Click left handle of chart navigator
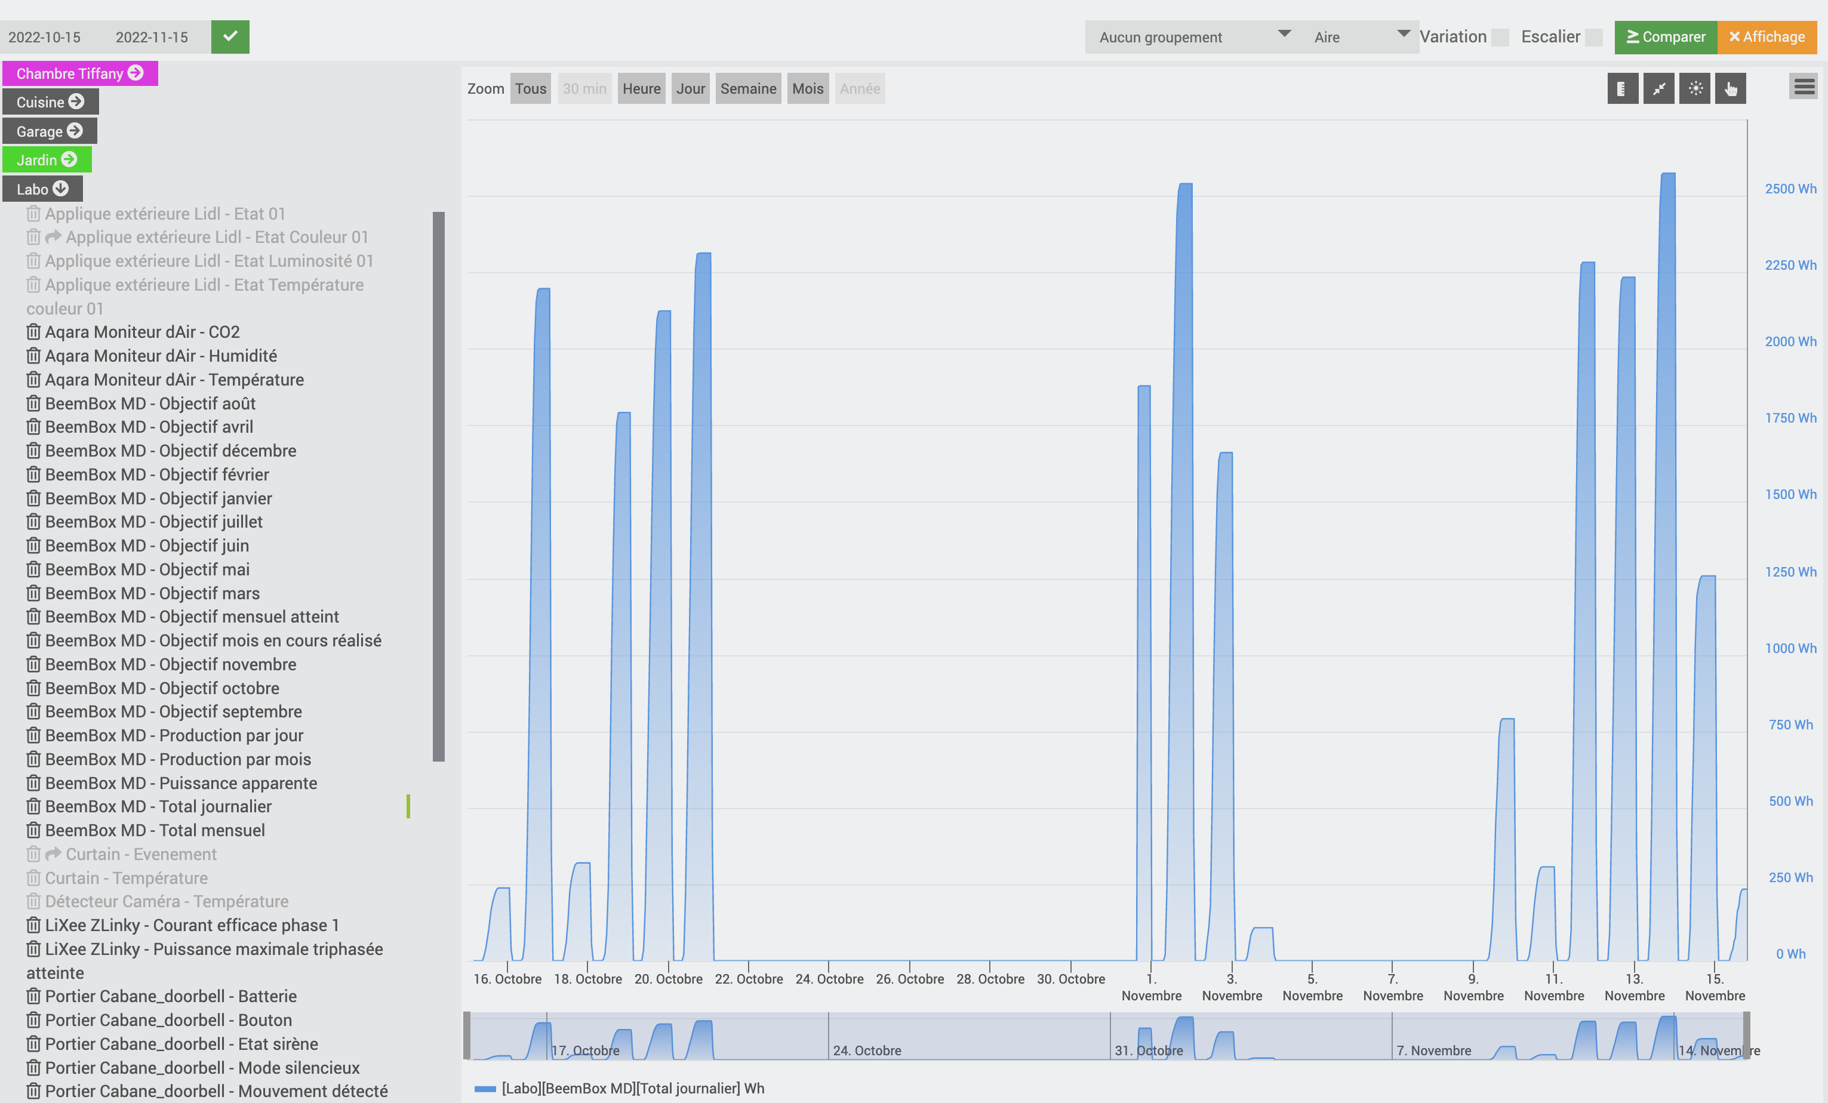The height and width of the screenshot is (1103, 1828). coord(467,1036)
